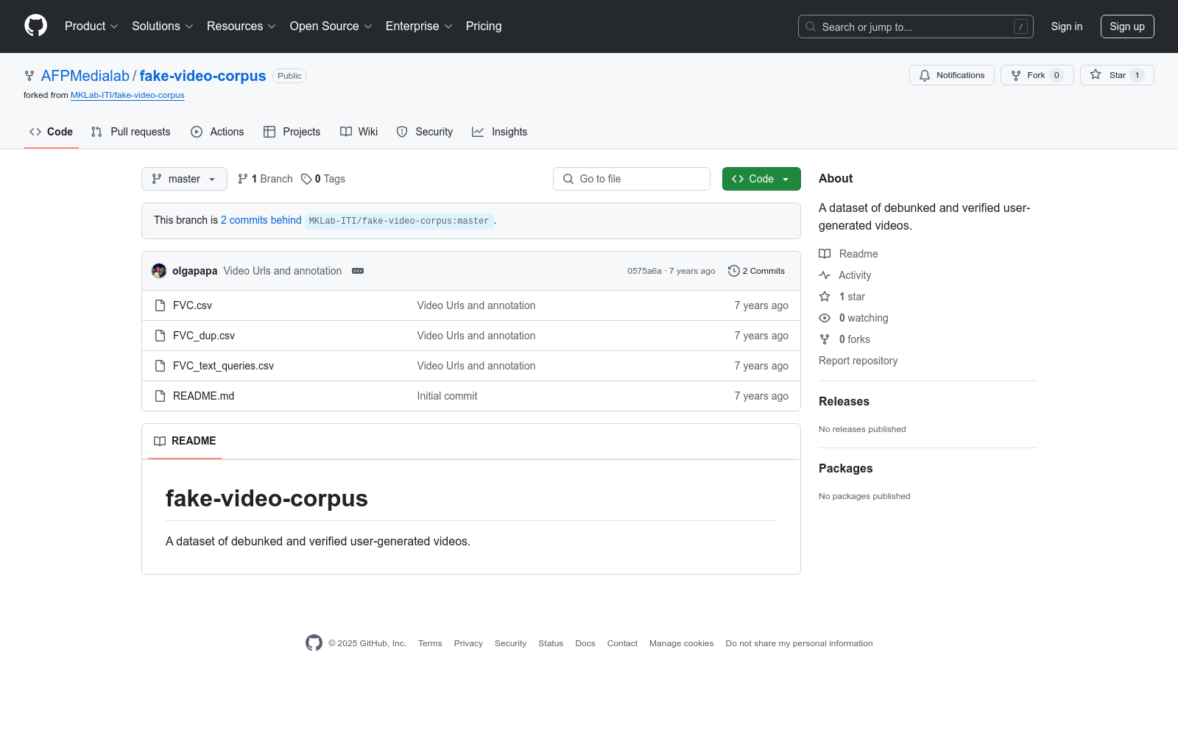Open the Wiki tab

tap(359, 132)
